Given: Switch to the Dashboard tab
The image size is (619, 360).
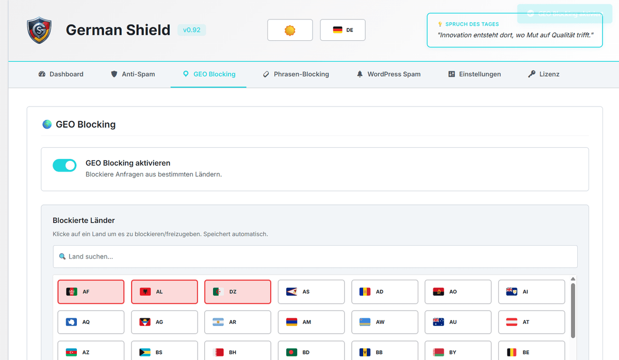Looking at the screenshot, I should [x=60, y=74].
